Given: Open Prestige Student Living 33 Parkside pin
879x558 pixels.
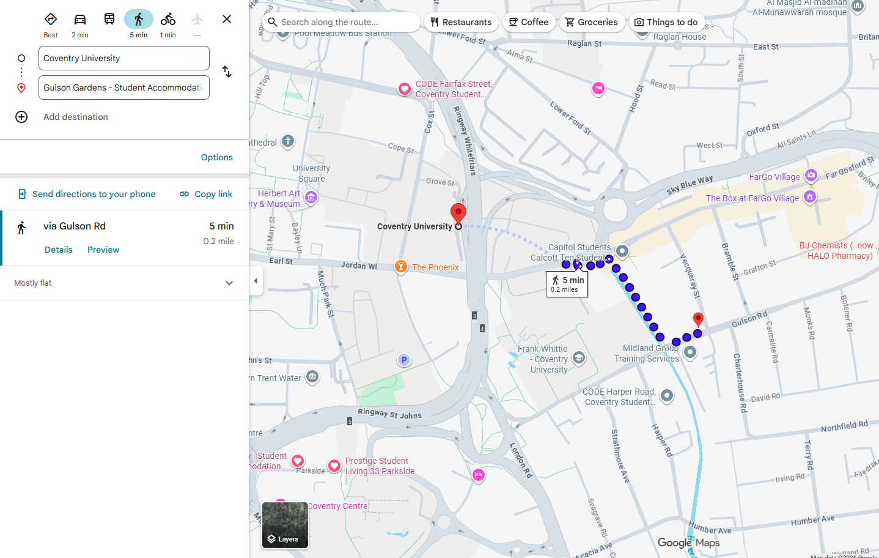Looking at the screenshot, I should [x=334, y=466].
